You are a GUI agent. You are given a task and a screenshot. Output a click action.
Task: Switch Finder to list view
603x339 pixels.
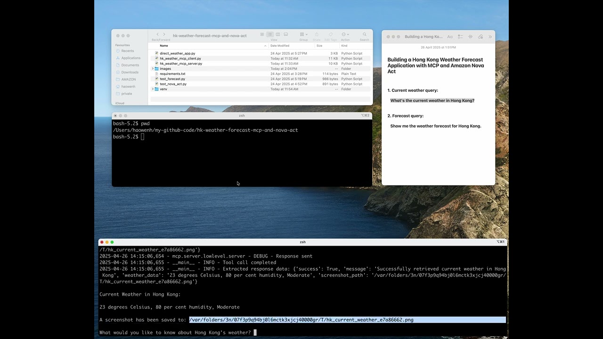point(270,34)
